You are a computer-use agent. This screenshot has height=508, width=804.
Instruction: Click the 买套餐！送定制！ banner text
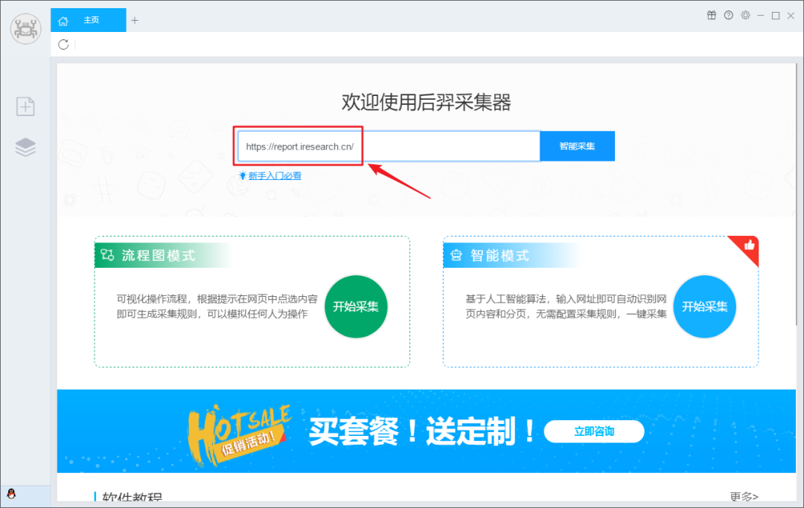421,431
